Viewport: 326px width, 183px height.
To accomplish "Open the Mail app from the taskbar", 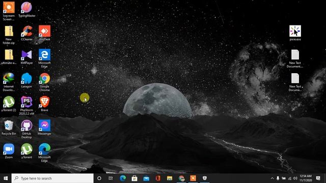I will click(146, 178).
